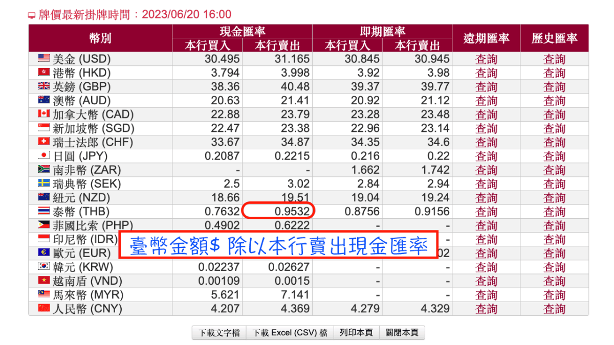Click the Thai flag icon beside THB

click(x=45, y=211)
